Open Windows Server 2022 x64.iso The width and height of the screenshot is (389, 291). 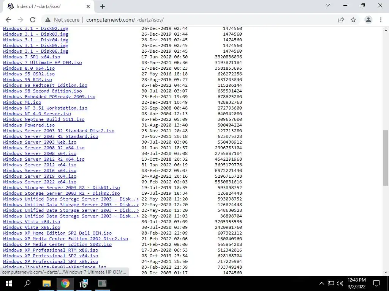(40, 182)
